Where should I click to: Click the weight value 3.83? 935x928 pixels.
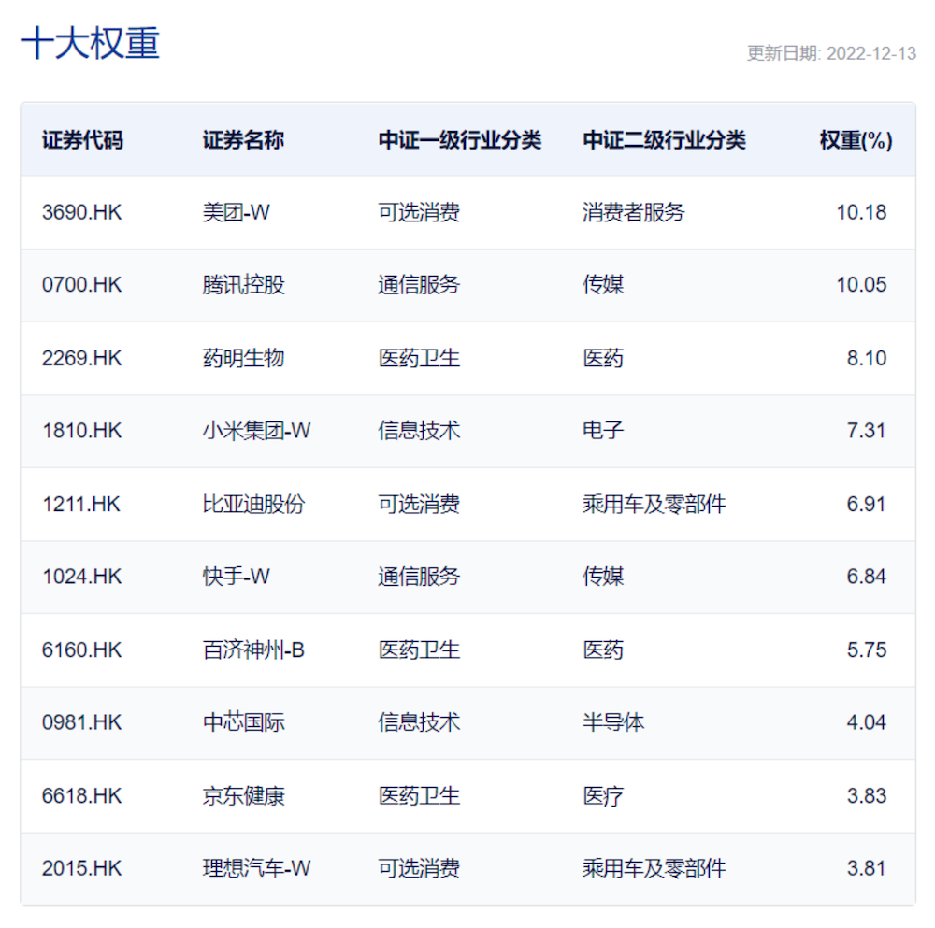point(867,795)
